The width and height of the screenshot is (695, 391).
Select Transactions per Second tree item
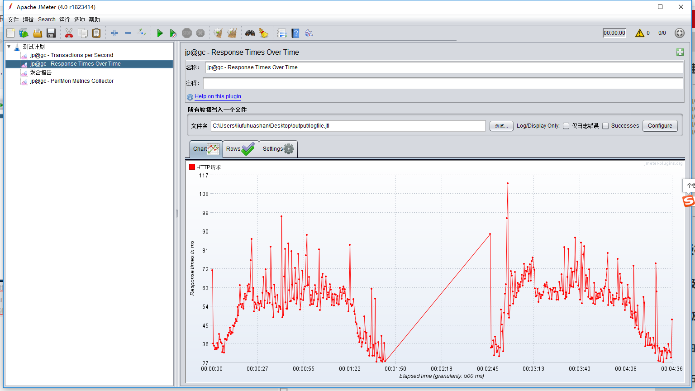71,55
